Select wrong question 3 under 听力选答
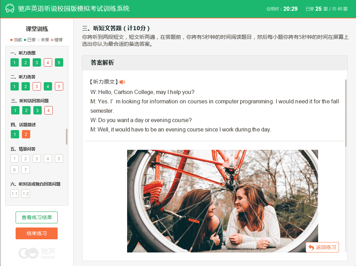Viewport: 356px width, 266px height. click(37, 86)
